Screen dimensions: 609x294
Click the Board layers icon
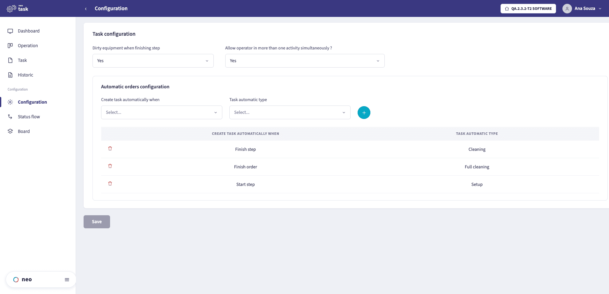click(10, 131)
